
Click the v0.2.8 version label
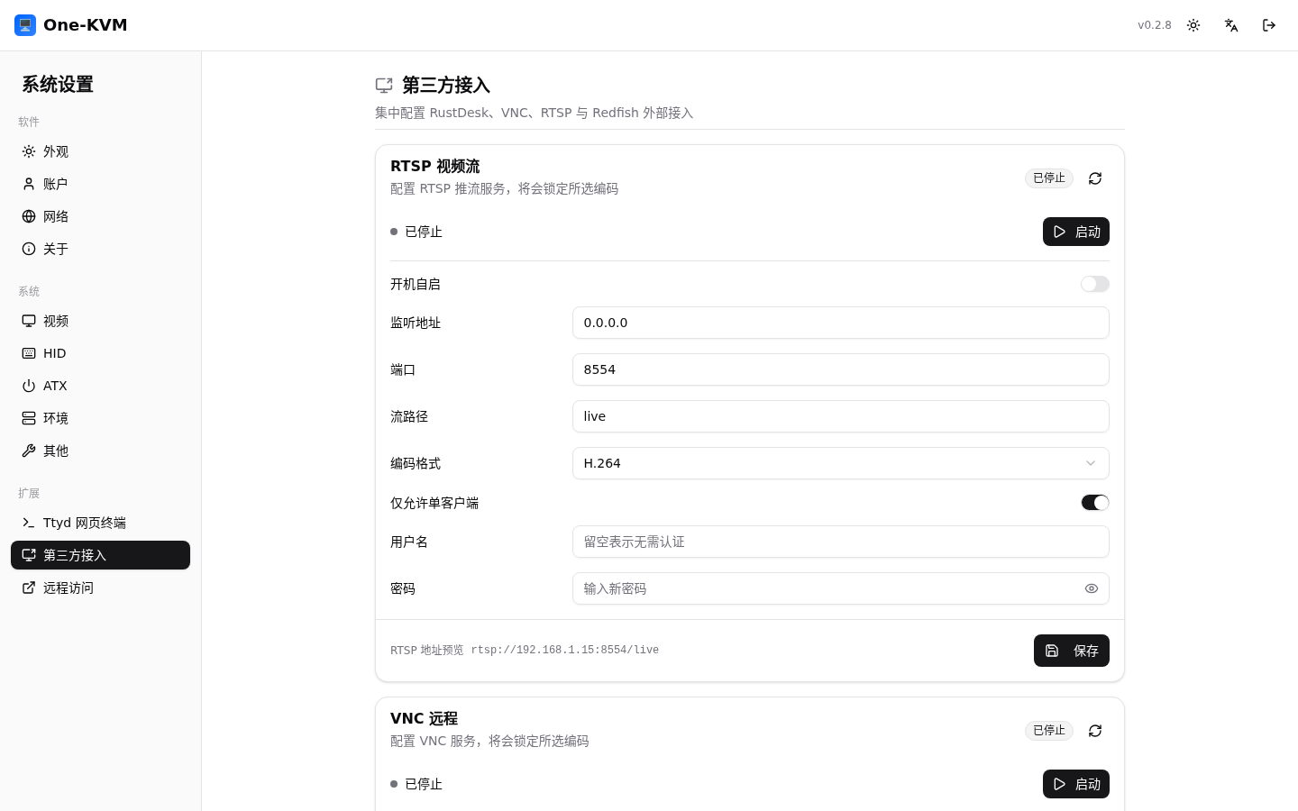(x=1155, y=25)
